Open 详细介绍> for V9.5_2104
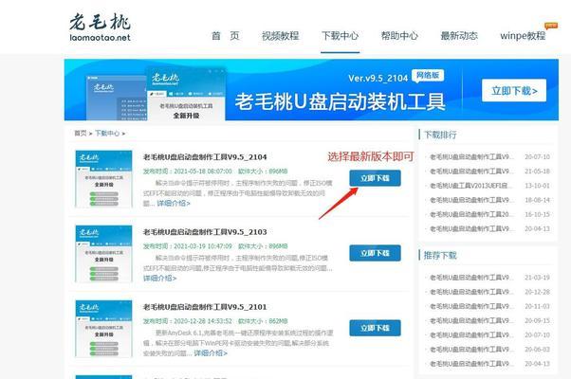This screenshot has height=379, width=571. point(174,204)
